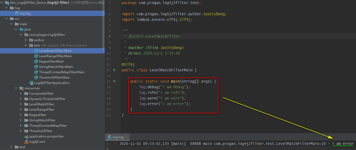
Task: Collapse the log folder node
Action: click(x=6, y=8)
